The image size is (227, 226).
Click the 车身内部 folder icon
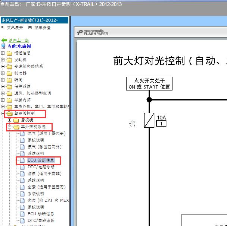pyautogui.click(x=9, y=100)
